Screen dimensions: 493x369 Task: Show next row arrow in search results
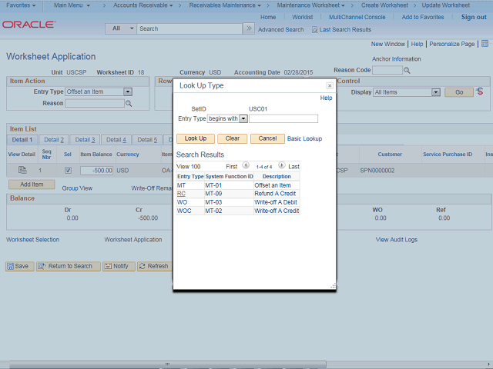281,165
